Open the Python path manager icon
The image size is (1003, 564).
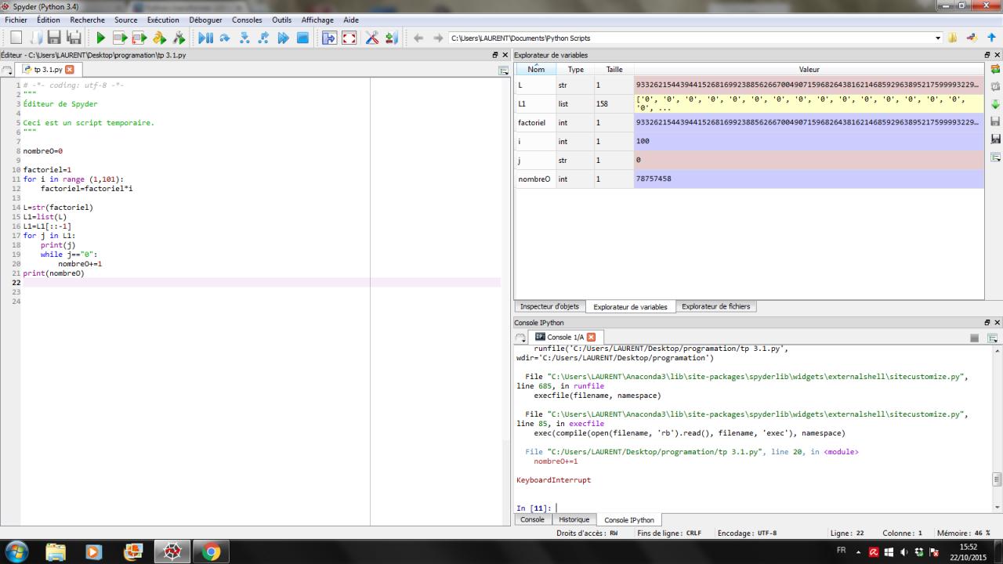[391, 38]
